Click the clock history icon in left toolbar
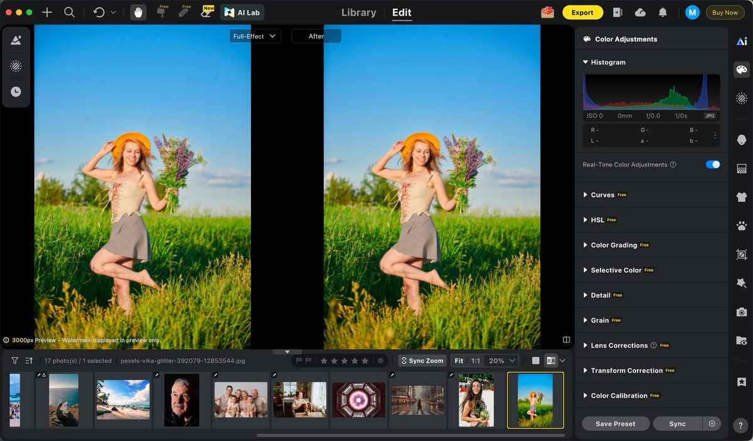This screenshot has height=441, width=753. 16,92
